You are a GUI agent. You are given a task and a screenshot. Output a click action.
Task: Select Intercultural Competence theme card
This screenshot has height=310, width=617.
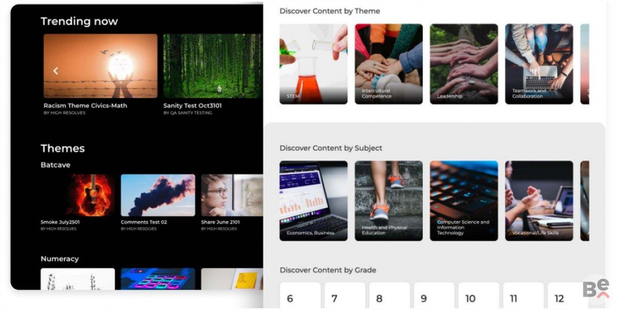[389, 64]
